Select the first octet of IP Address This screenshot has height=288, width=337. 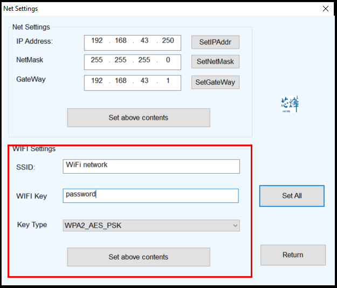coord(97,41)
